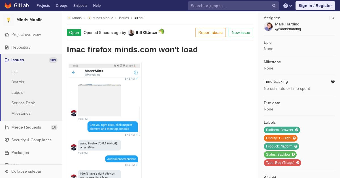Click the Minds Mobile breadcrumb link
The height and width of the screenshot is (178, 340).
[103, 18]
